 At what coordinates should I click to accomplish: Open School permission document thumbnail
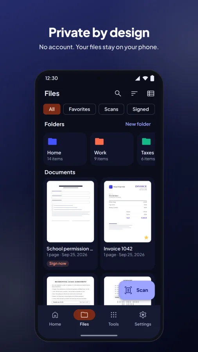(70, 212)
